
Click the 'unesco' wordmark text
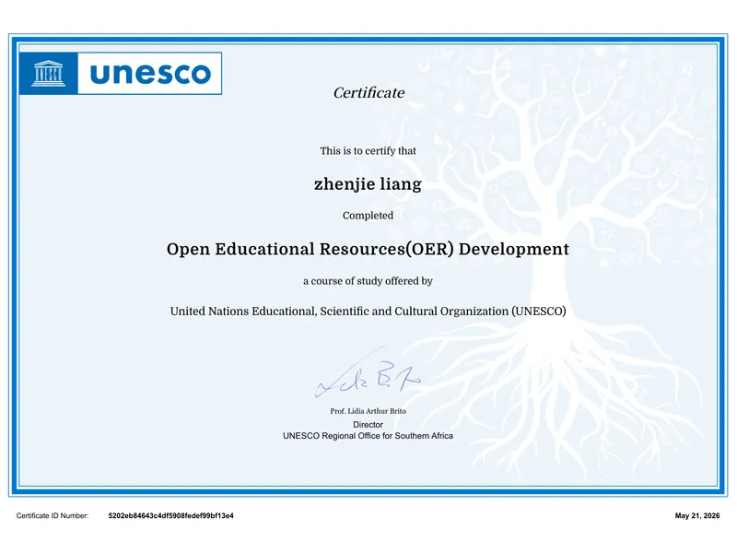tap(150, 74)
